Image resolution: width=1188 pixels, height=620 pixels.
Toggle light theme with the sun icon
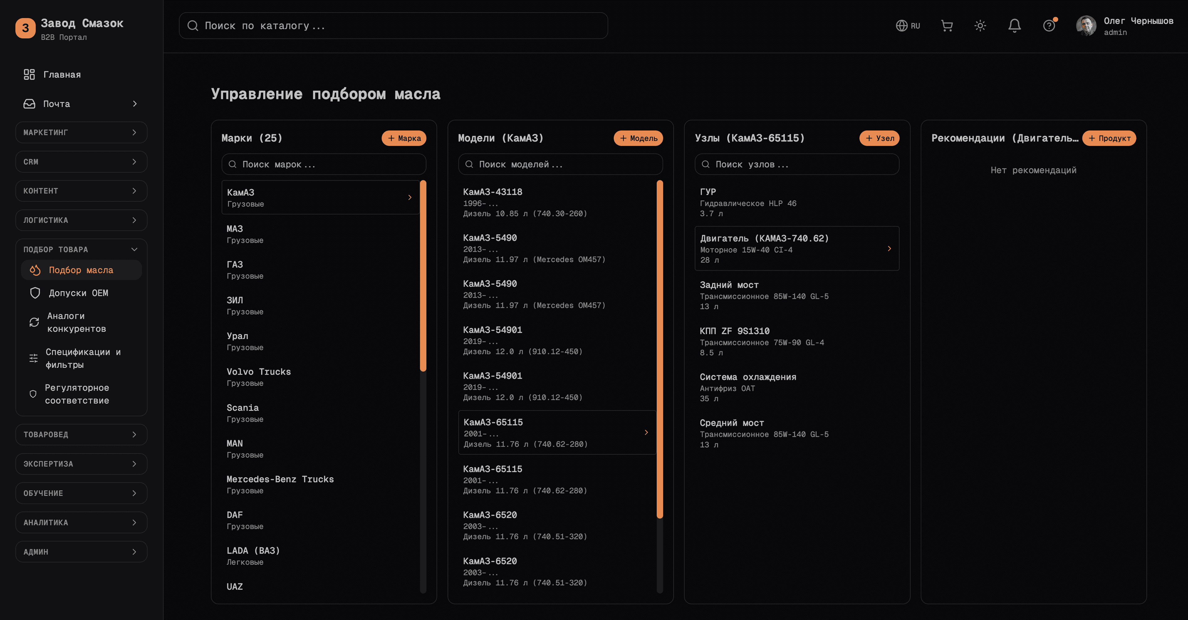pyautogui.click(x=980, y=26)
